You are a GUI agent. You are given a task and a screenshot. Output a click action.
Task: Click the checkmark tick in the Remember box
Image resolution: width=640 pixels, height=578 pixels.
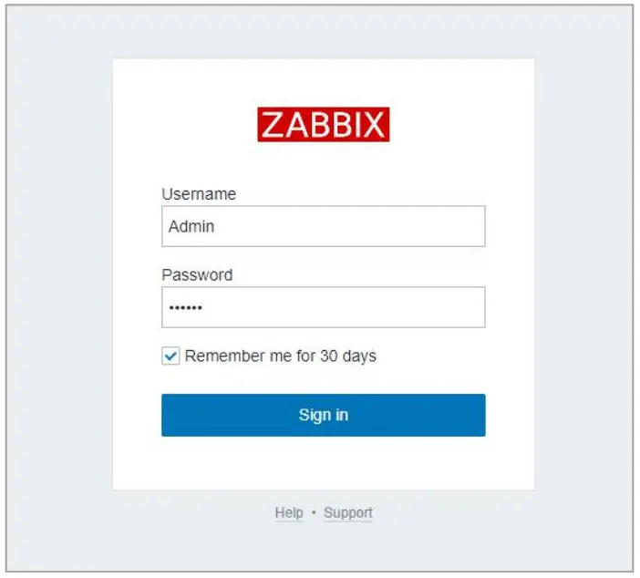click(170, 356)
